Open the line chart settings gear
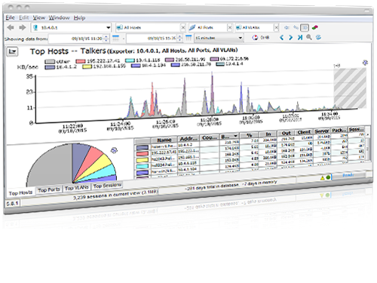377x283 pixels. [365, 63]
